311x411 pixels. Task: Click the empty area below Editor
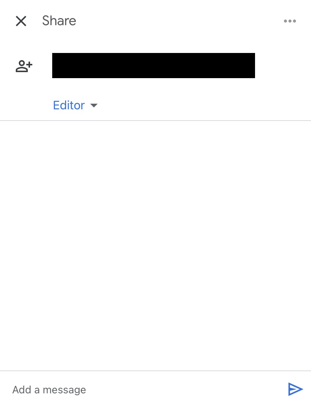pyautogui.click(x=155, y=246)
